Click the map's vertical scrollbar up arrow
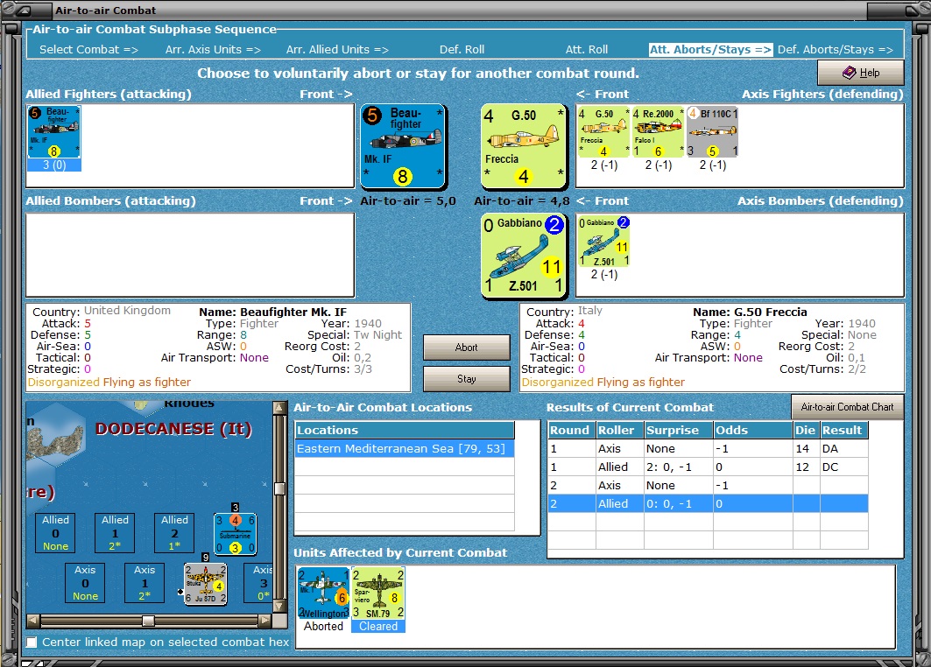The height and width of the screenshot is (667, 931). 279,408
